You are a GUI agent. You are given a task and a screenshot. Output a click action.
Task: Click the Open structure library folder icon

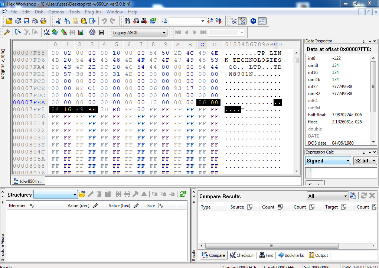click(82, 194)
